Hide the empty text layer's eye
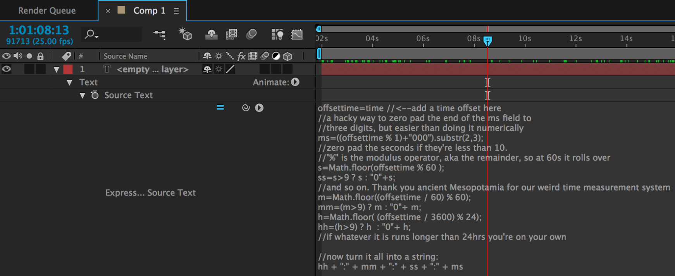The width and height of the screenshot is (675, 276). tap(6, 69)
